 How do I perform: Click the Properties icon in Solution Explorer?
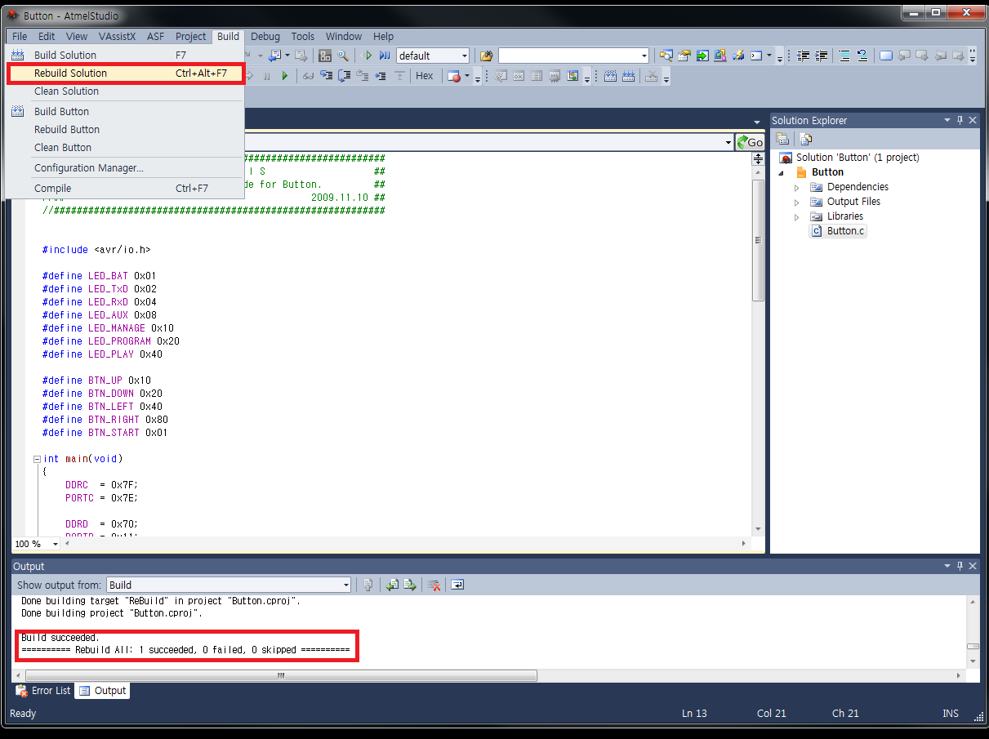pyautogui.click(x=782, y=139)
